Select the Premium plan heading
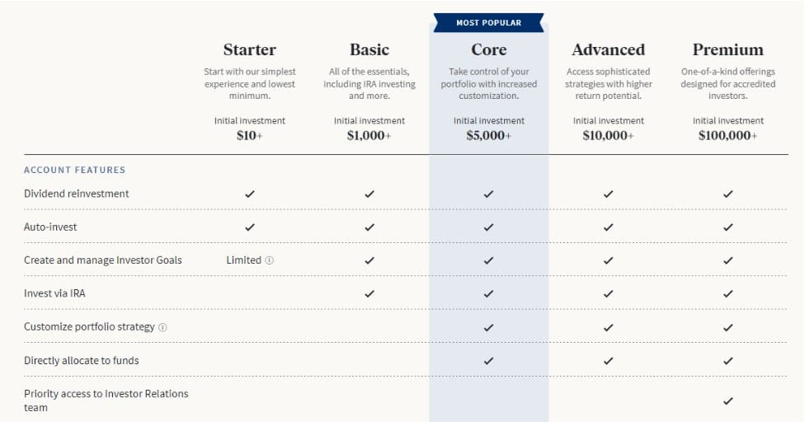Screen dimensions: 805x426 728,49
